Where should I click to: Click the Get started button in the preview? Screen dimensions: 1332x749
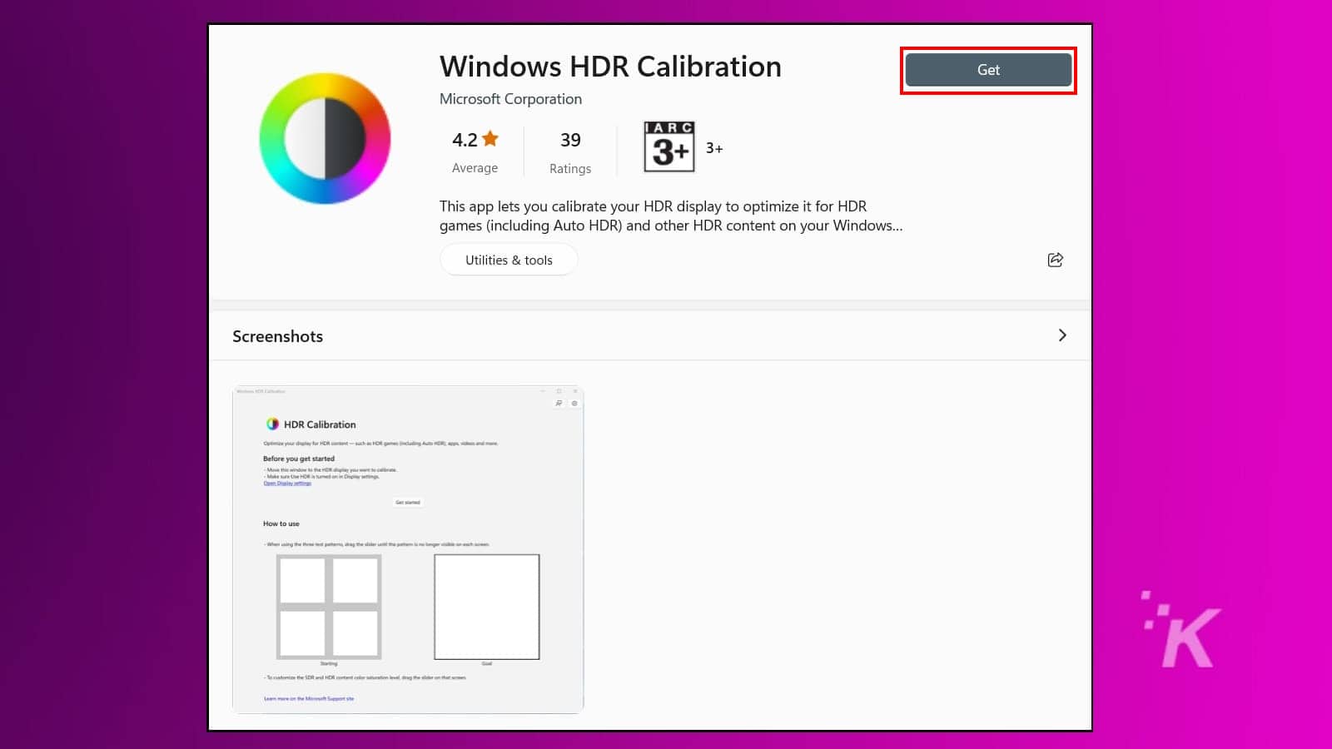pyautogui.click(x=408, y=502)
